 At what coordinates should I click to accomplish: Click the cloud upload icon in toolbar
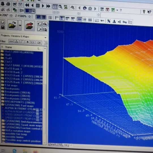(85, 8)
